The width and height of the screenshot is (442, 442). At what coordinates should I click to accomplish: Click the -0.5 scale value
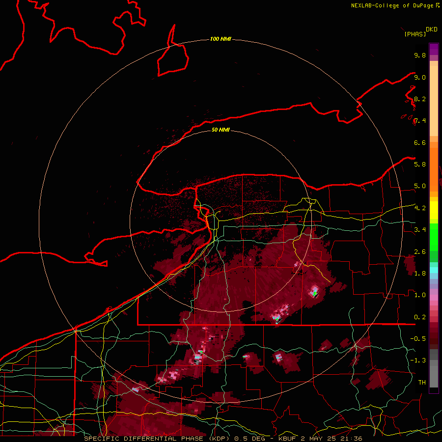tap(418, 339)
